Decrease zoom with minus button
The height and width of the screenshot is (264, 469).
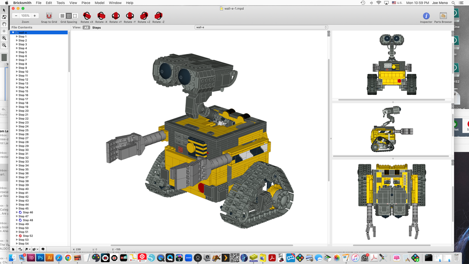[x=16, y=15]
